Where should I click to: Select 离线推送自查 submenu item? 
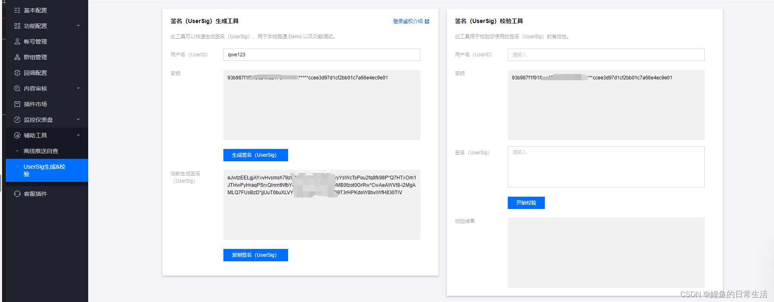(x=47, y=151)
